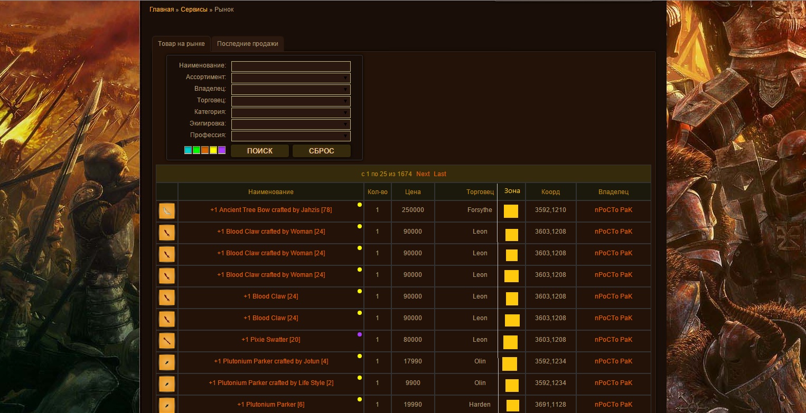
Task: Click the zone square in Forsythe's row
Action: [511, 212]
